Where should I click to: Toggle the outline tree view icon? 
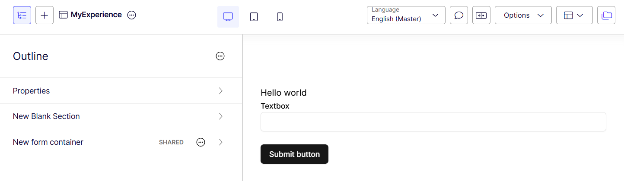(22, 15)
